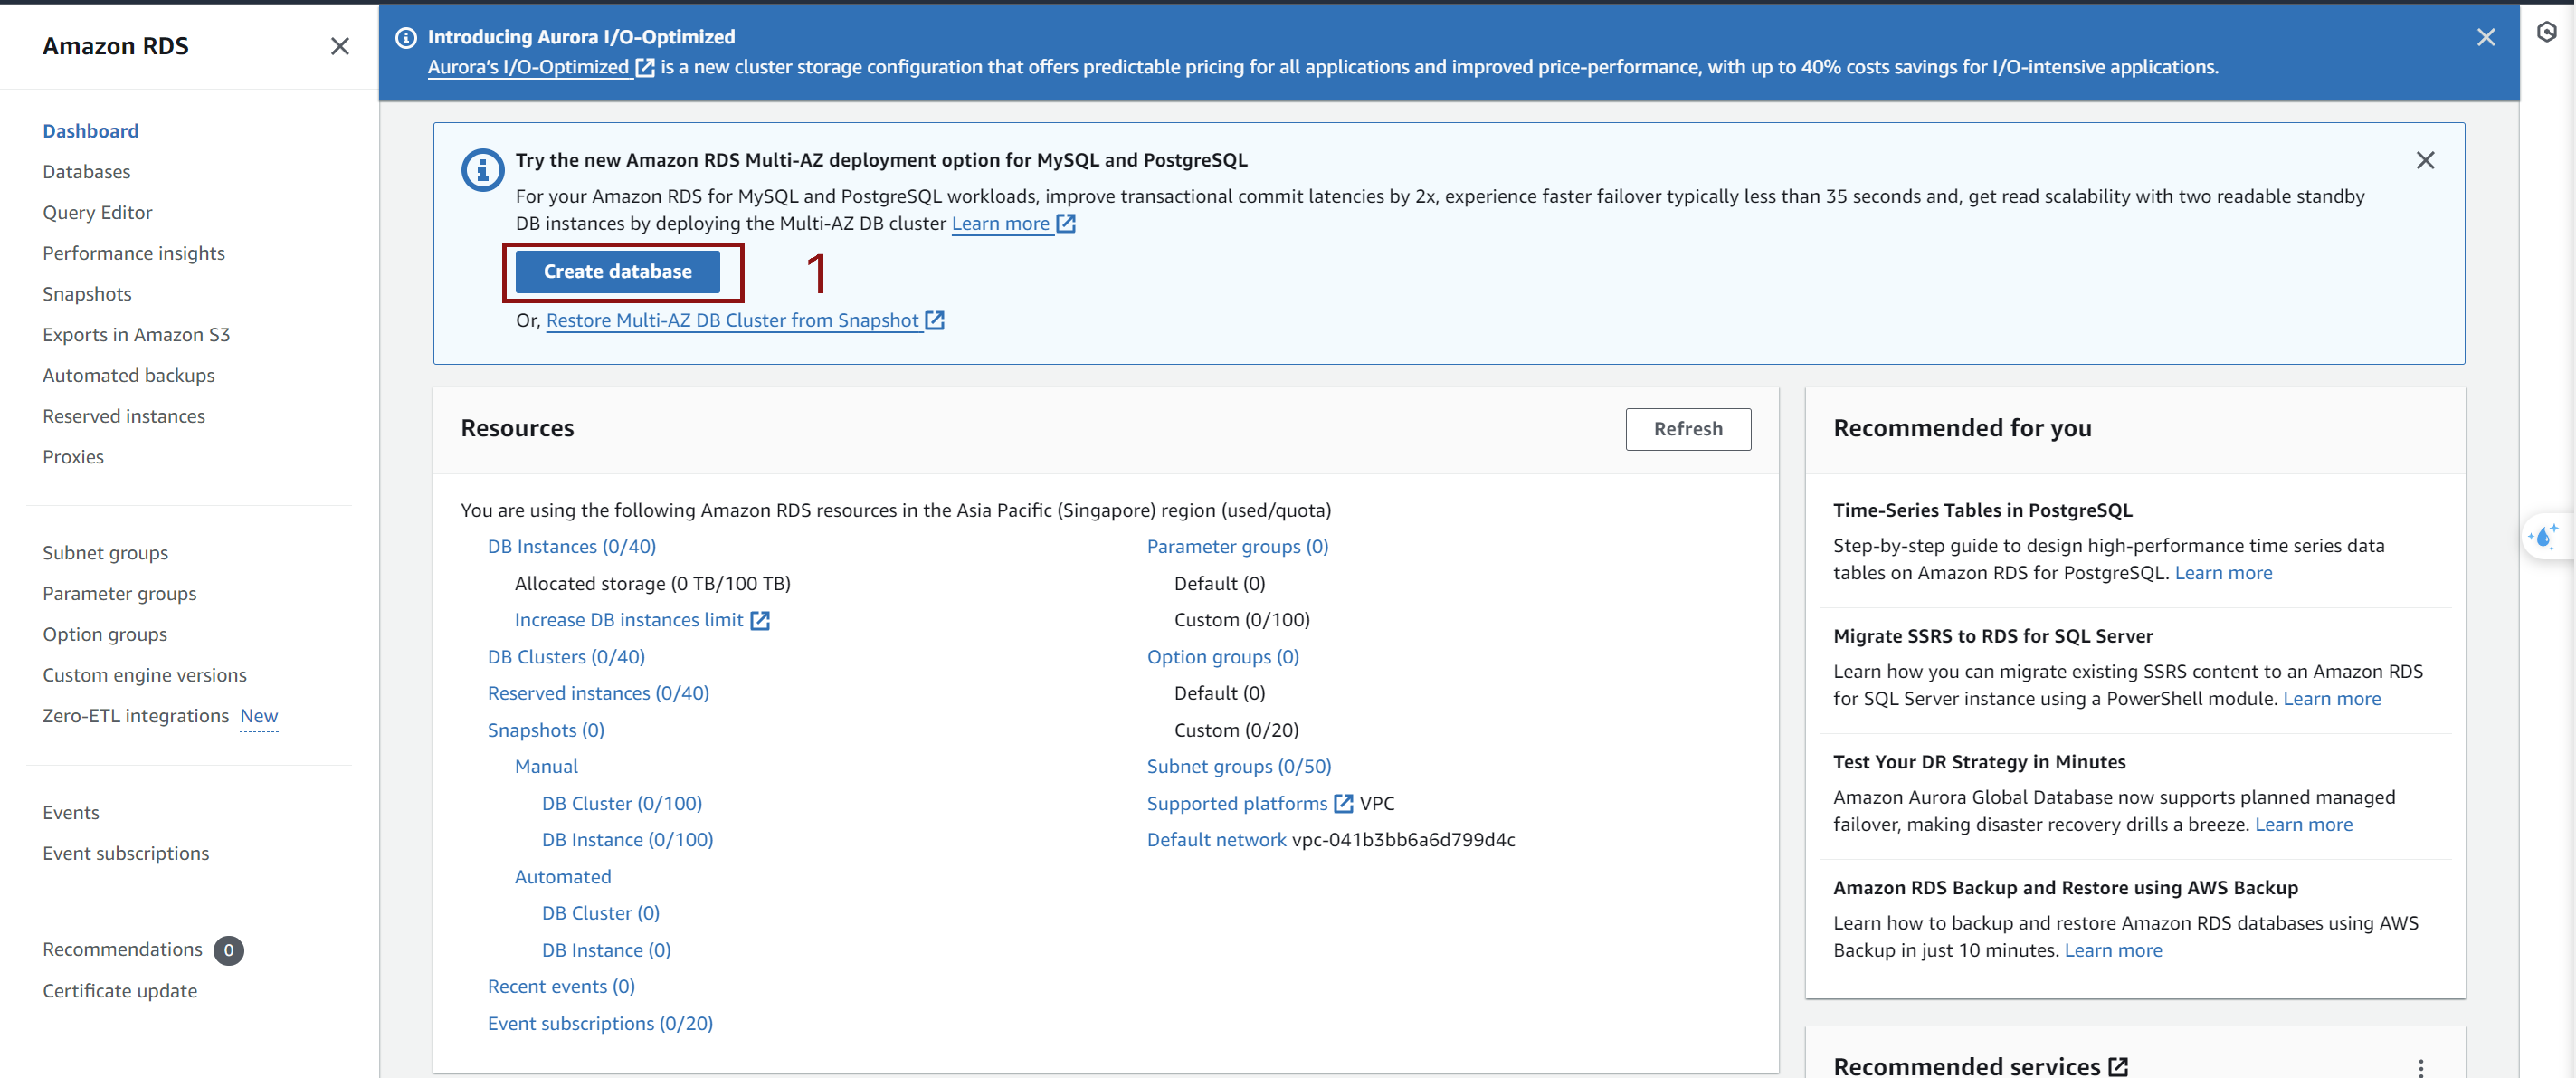Image resolution: width=2576 pixels, height=1078 pixels.
Task: Open Parameter groups in the sidebar
Action: pos(119,594)
